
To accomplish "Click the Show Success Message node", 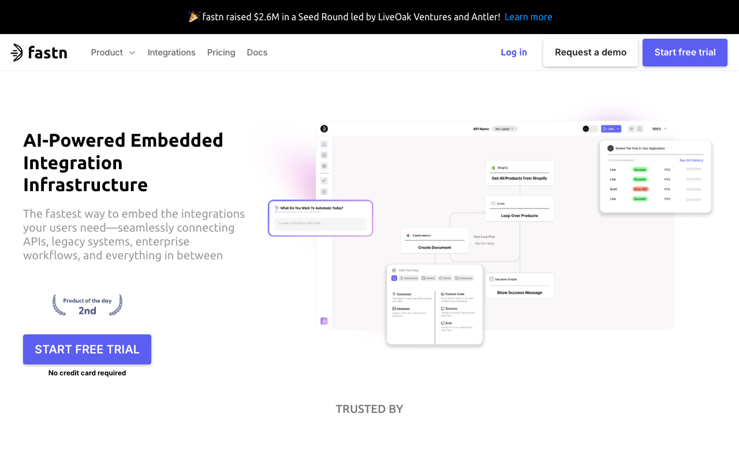I will [x=520, y=286].
